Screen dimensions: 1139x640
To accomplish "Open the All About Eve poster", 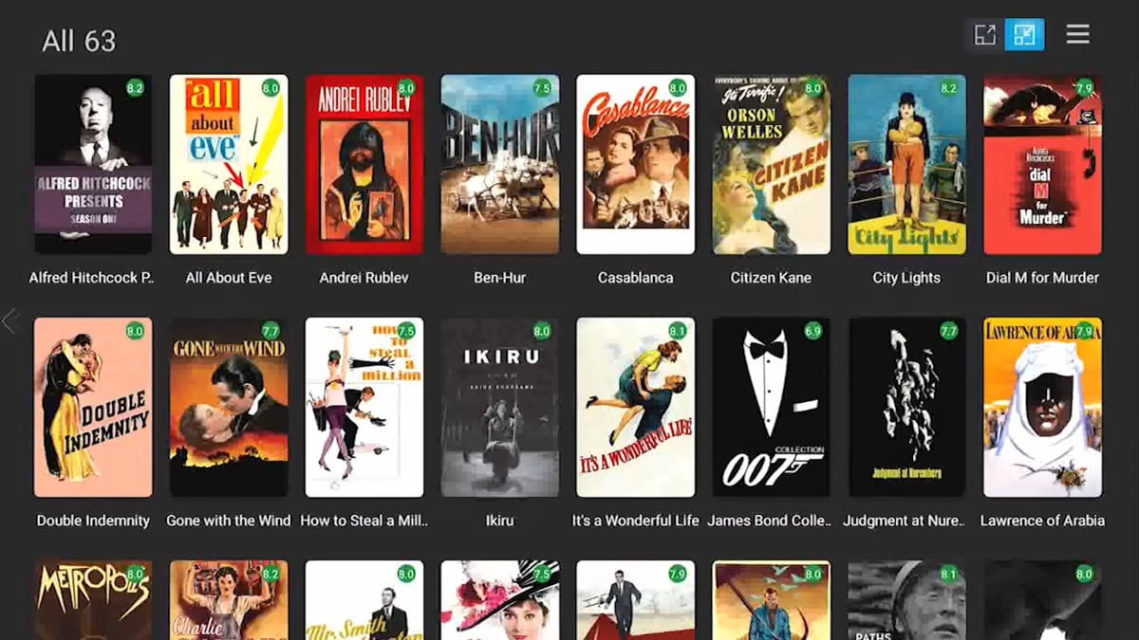I will point(229,164).
